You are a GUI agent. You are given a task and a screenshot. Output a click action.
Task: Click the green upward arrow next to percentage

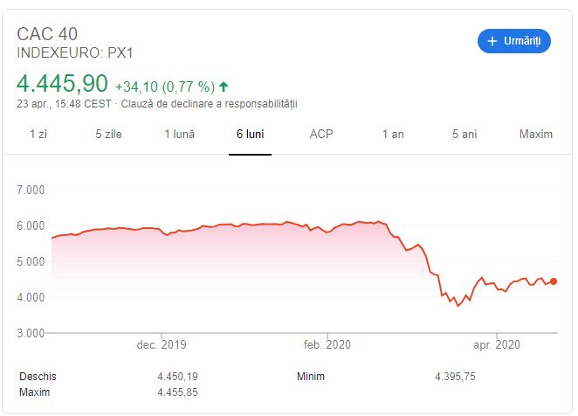point(224,87)
